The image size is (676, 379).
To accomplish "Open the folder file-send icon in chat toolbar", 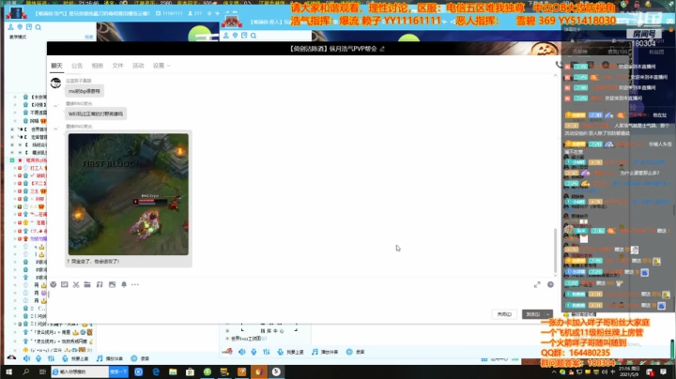I will pyautogui.click(x=87, y=284).
